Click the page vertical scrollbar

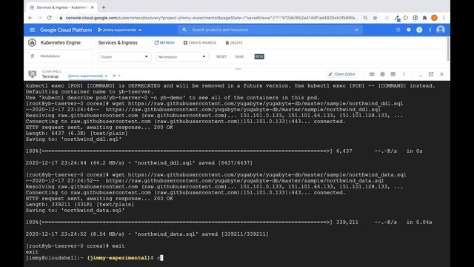[x=447, y=50]
